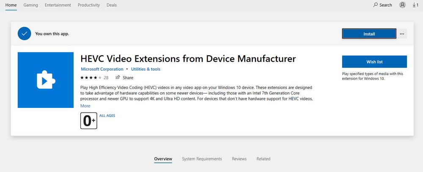
Task: Click the blue checkmark ownership badge
Action: (24, 34)
